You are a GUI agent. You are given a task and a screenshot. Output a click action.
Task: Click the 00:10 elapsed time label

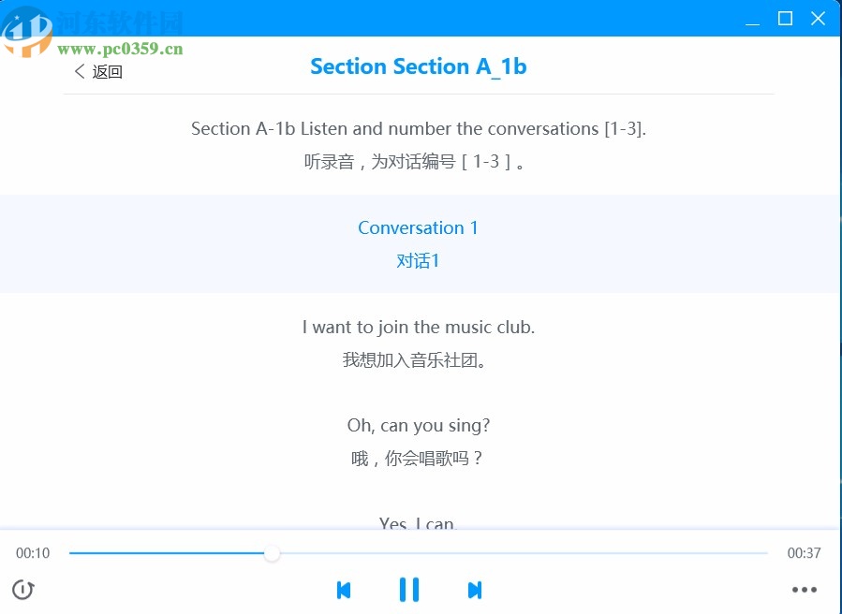point(33,553)
